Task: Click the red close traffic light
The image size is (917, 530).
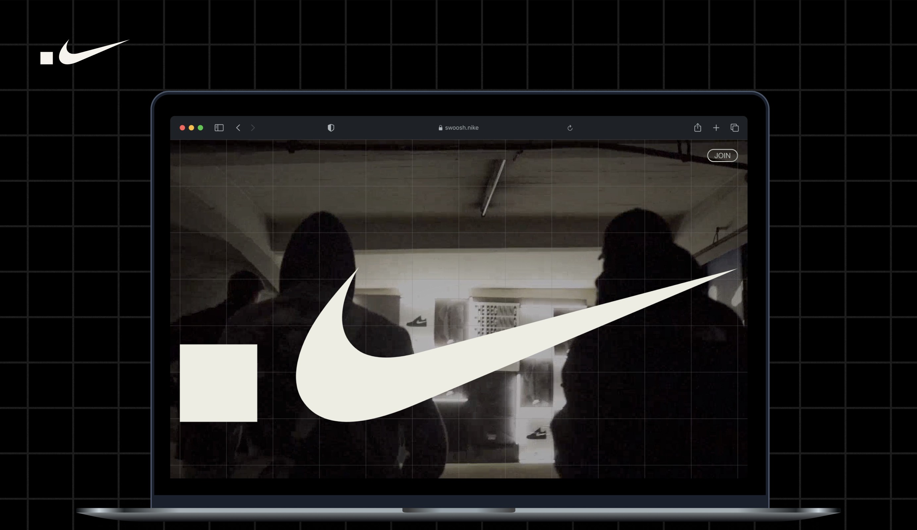Action: [x=182, y=128]
